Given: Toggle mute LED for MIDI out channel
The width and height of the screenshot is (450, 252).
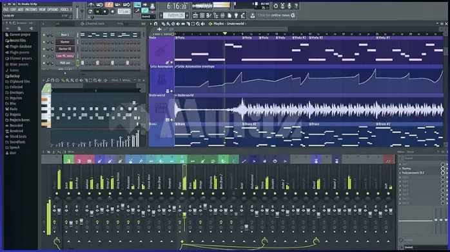Looking at the screenshot, I should pos(44,63).
